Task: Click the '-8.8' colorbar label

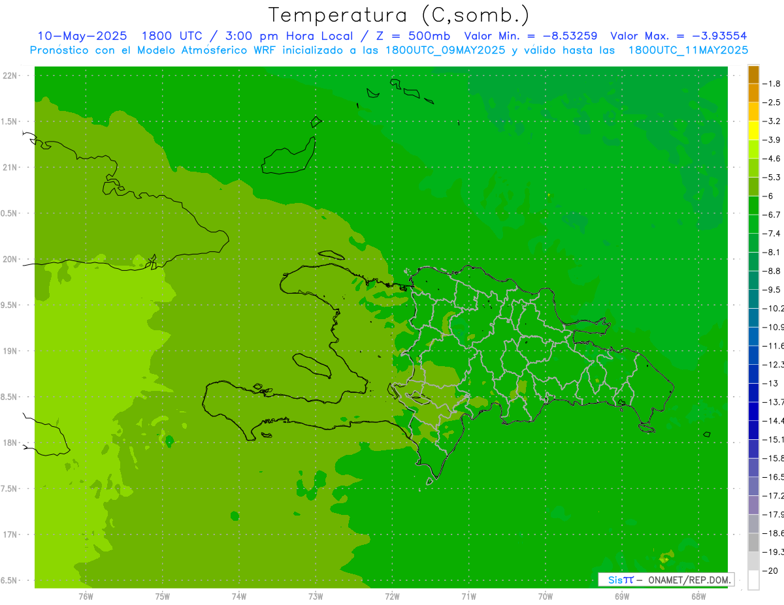Action: pyautogui.click(x=772, y=271)
